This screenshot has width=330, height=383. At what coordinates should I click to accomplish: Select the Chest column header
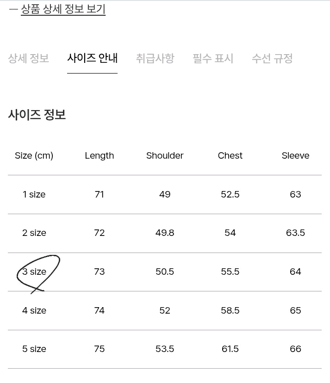(x=230, y=155)
